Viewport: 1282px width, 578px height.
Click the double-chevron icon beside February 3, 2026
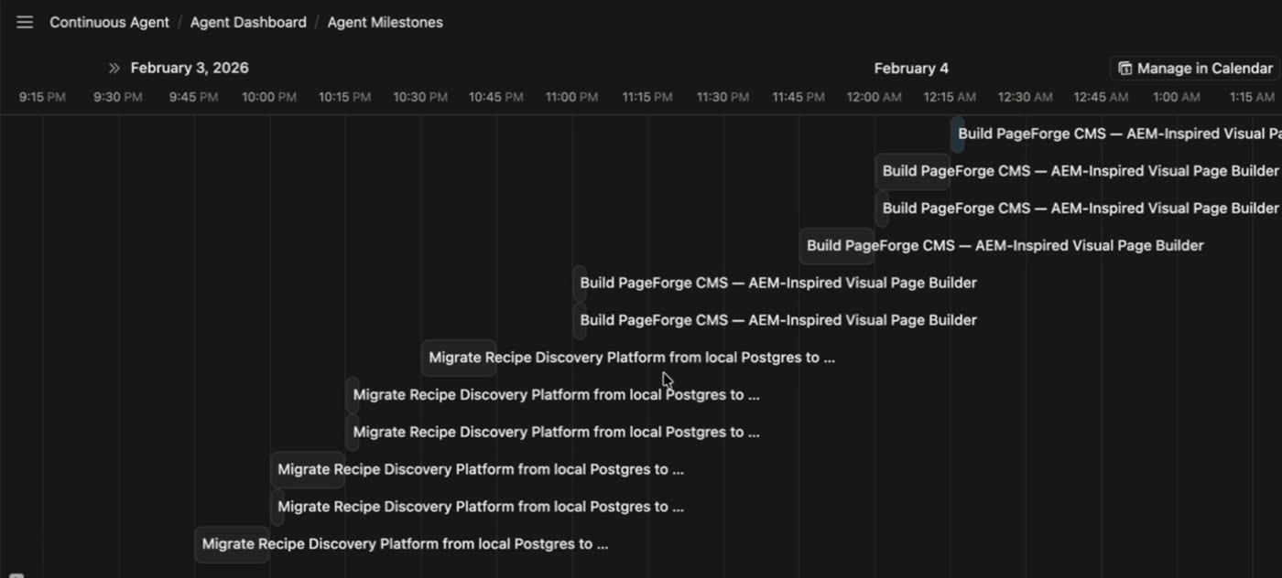(114, 68)
